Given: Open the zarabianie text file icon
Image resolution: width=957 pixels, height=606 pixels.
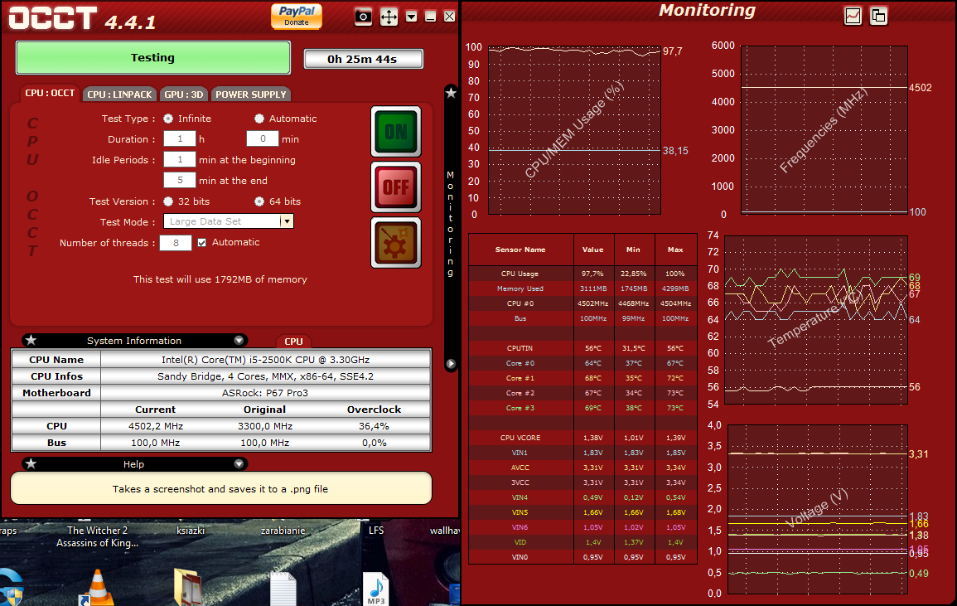Looking at the screenshot, I should [283, 588].
